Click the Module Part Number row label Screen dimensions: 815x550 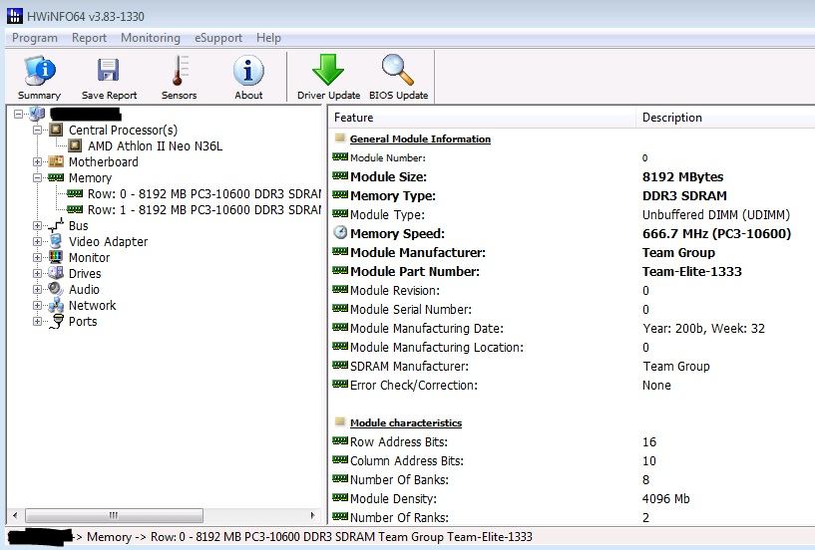[x=415, y=272]
